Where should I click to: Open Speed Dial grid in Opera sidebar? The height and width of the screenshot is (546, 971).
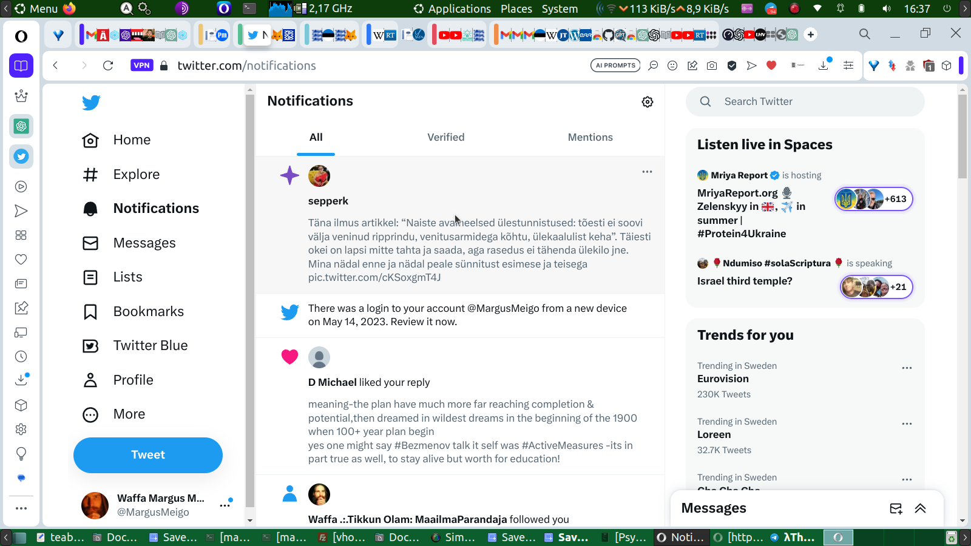(21, 235)
